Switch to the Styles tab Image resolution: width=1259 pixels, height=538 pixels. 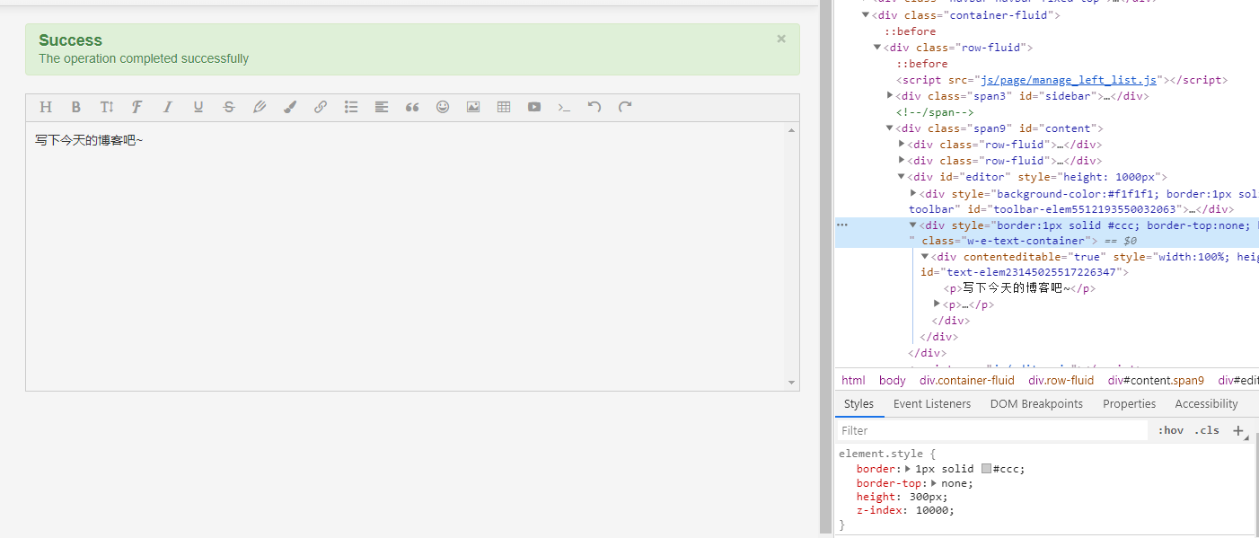pos(858,404)
